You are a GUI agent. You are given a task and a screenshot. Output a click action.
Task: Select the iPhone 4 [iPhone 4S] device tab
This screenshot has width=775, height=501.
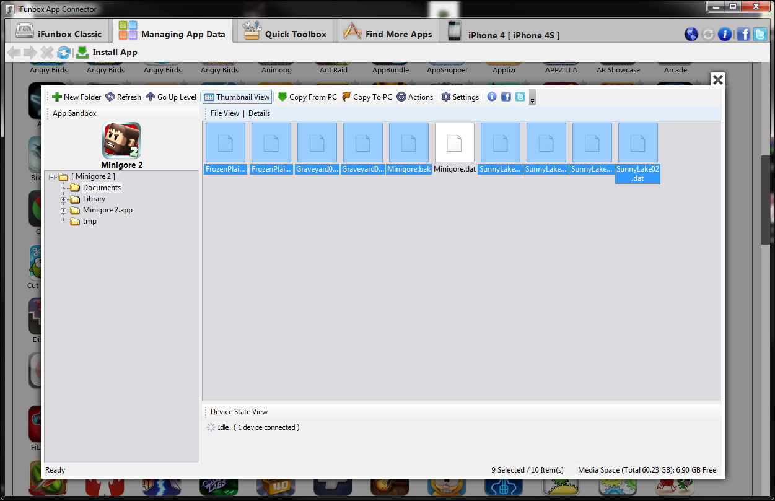pos(503,32)
